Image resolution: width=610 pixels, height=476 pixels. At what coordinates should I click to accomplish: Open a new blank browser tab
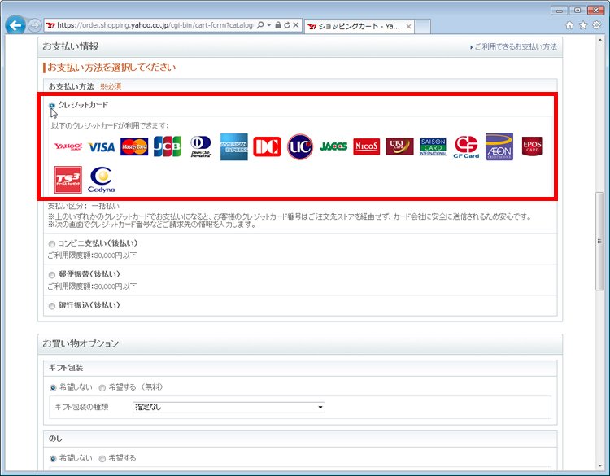click(x=422, y=27)
